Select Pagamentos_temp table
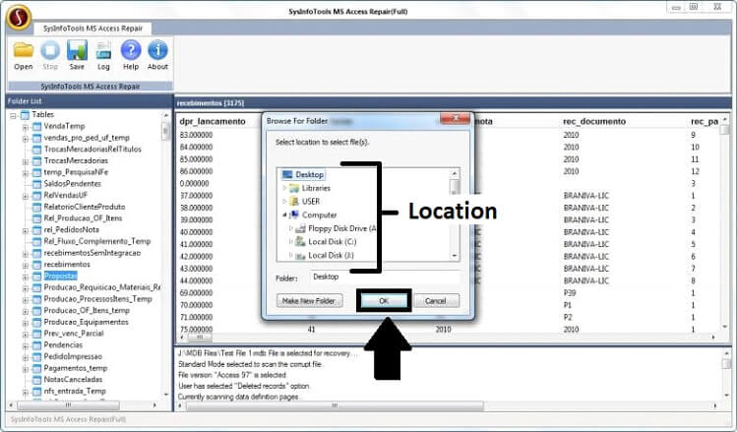This screenshot has height=432, width=737. click(x=75, y=368)
